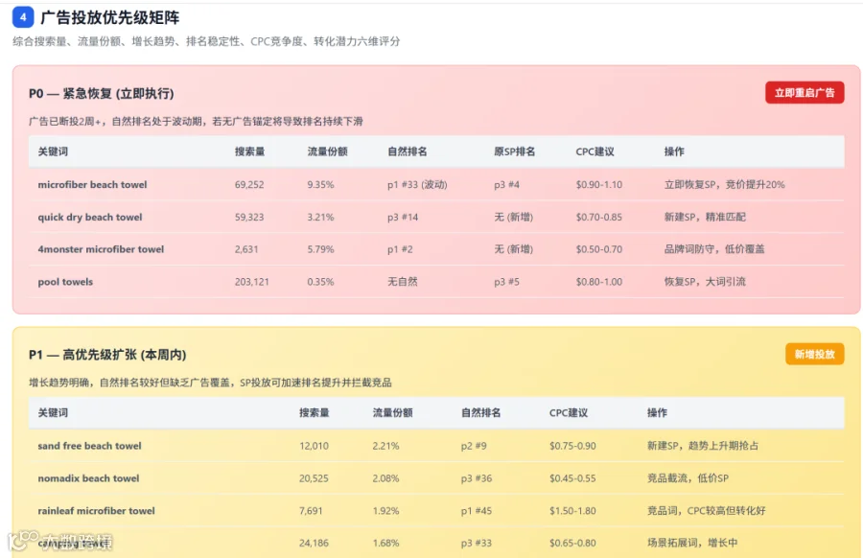Click the traffic share value 9.35%
The image size is (863, 558).
321,185
